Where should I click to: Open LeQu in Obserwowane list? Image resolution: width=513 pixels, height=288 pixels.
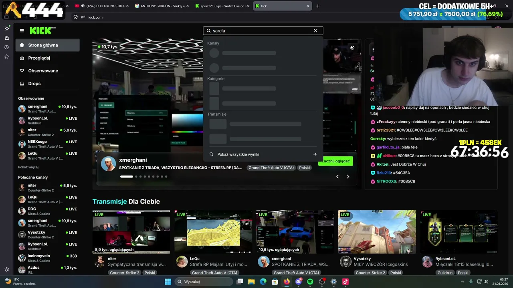(47, 156)
